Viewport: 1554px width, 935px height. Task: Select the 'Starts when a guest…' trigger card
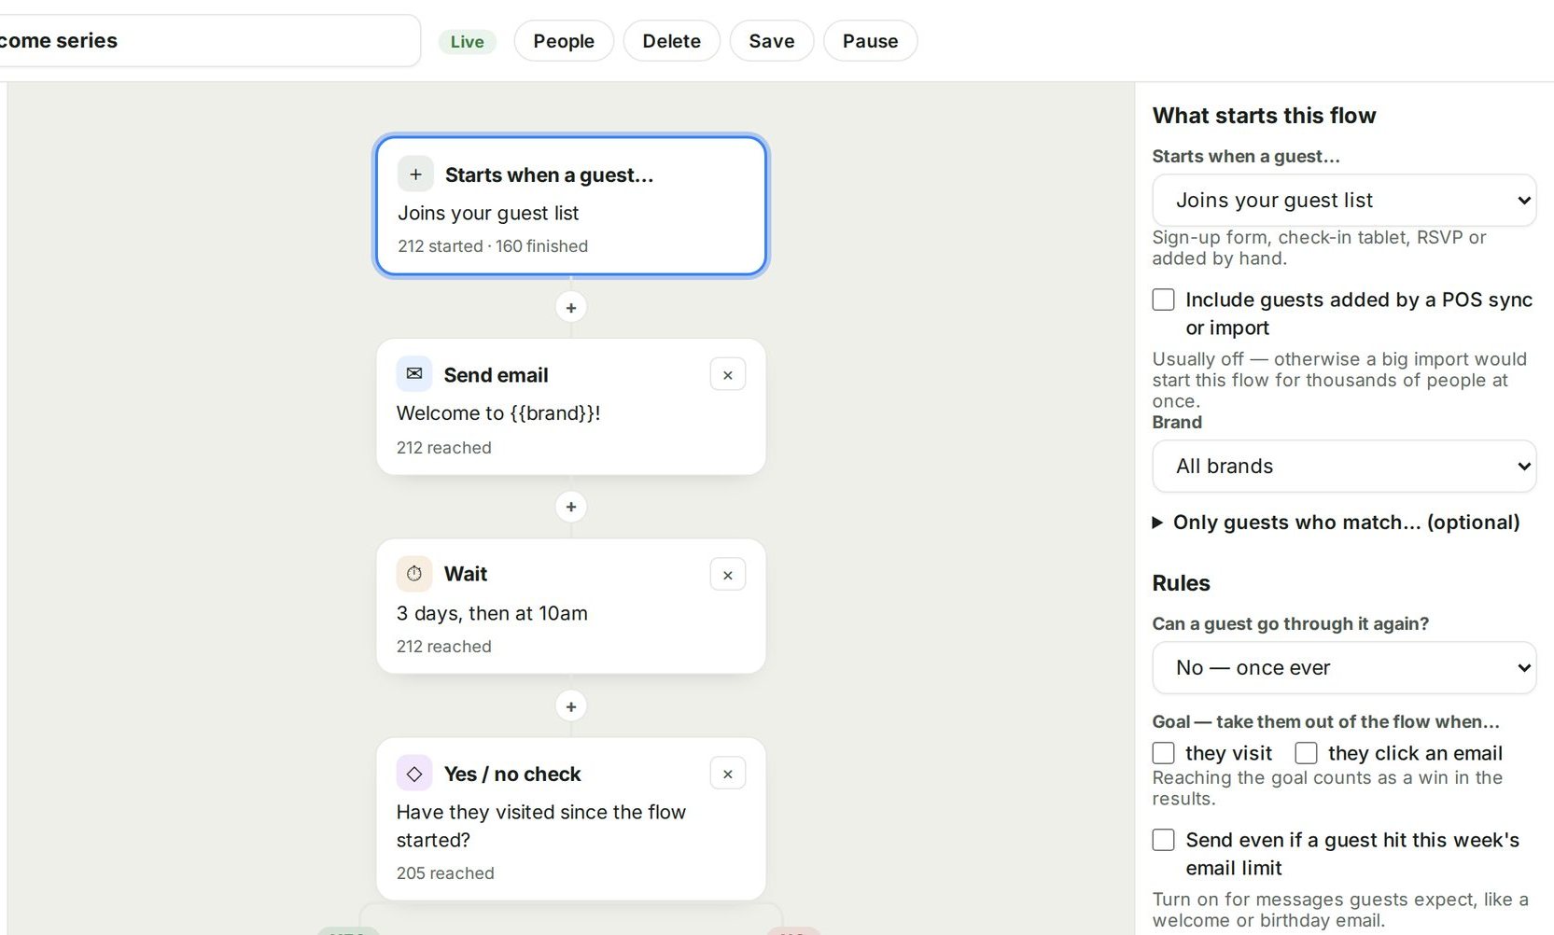(571, 206)
